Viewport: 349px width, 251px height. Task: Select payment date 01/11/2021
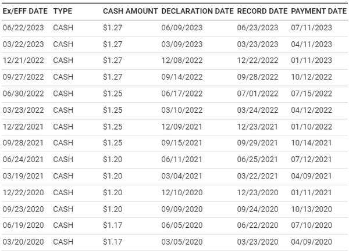[311, 192]
